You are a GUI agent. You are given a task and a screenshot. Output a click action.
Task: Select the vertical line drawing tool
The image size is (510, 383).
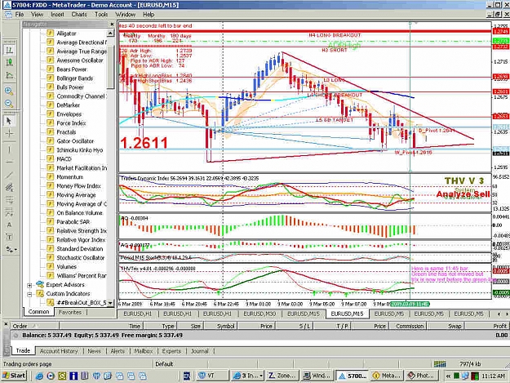click(9, 149)
